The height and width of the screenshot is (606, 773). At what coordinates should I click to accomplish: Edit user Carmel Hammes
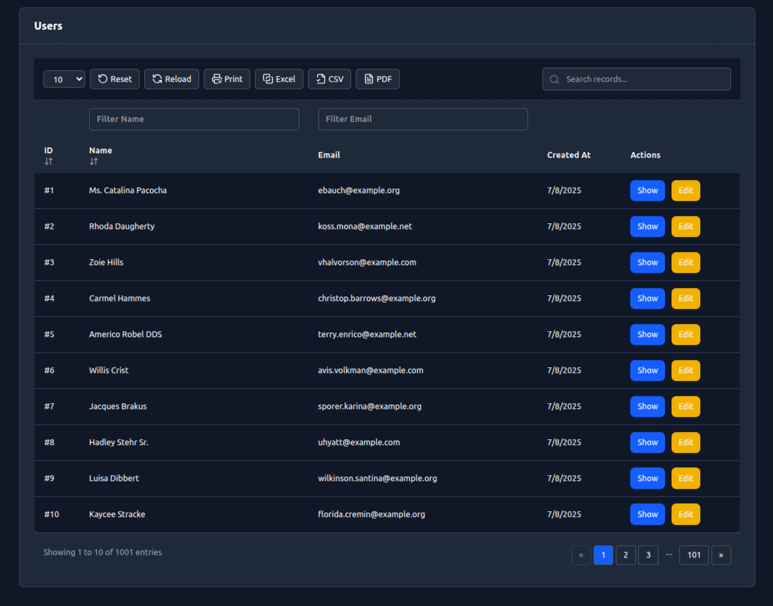pyautogui.click(x=686, y=298)
